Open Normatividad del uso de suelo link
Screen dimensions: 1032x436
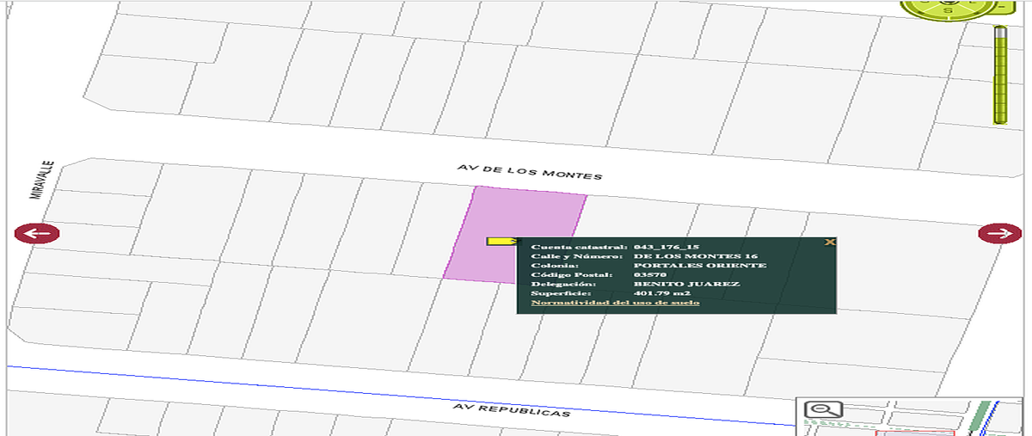tap(615, 302)
